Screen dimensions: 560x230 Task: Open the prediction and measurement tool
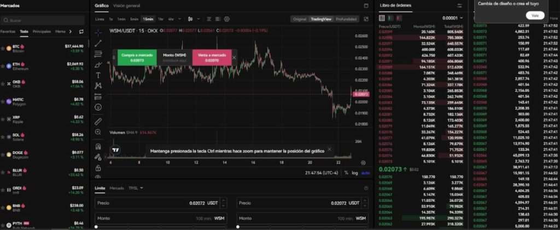pyautogui.click(x=98, y=96)
